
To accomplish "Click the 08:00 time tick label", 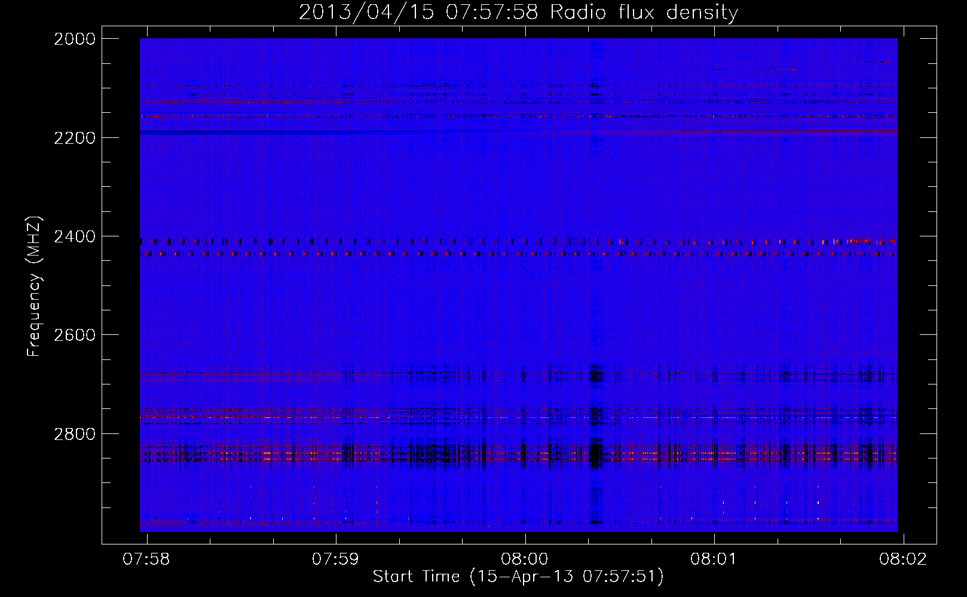I will pos(525,559).
